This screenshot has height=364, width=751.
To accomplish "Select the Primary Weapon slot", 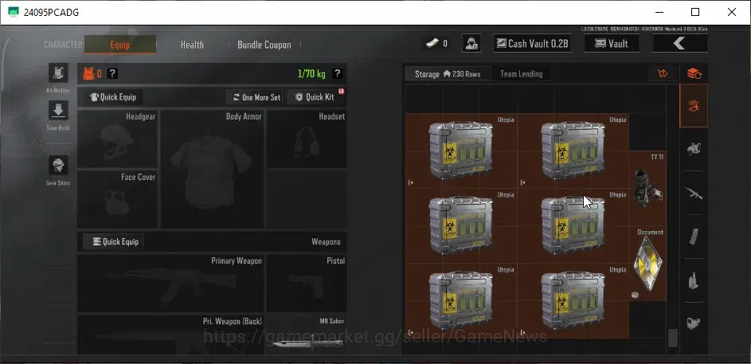I will (170, 284).
